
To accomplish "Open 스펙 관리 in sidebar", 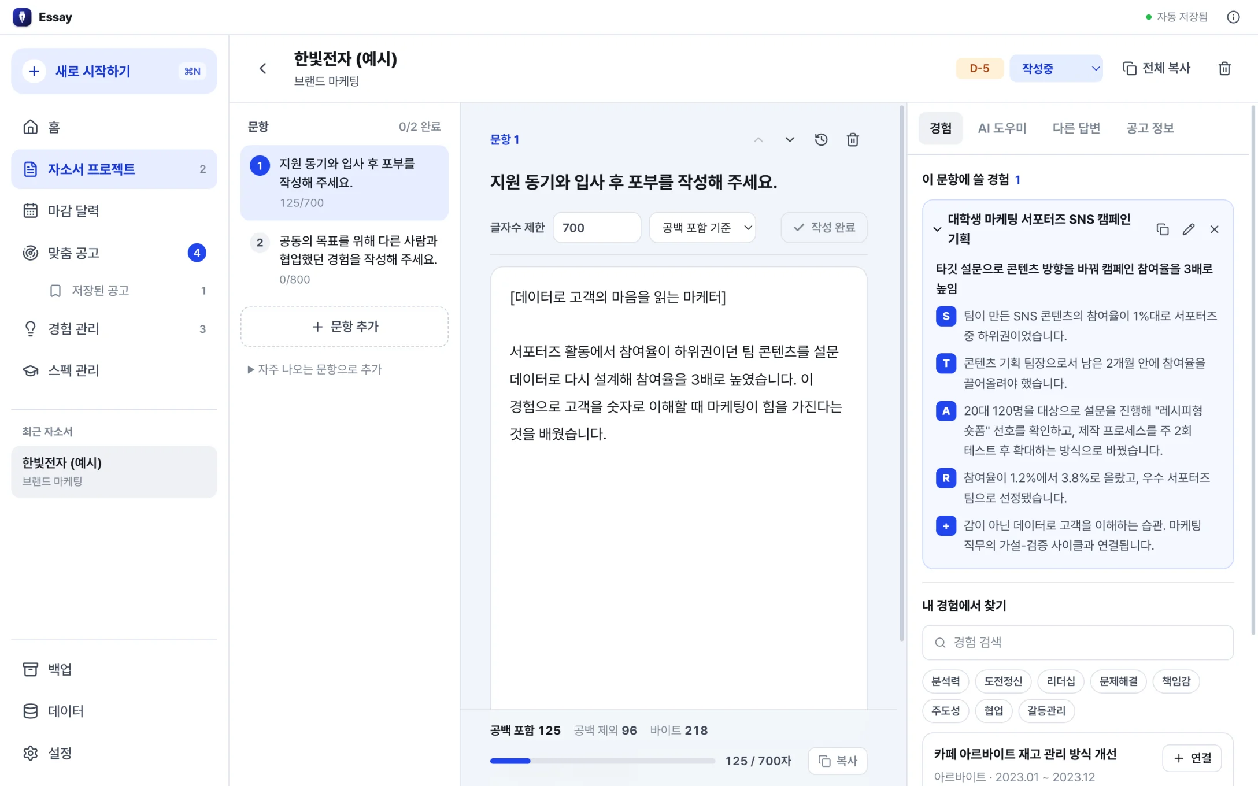I will click(x=114, y=370).
